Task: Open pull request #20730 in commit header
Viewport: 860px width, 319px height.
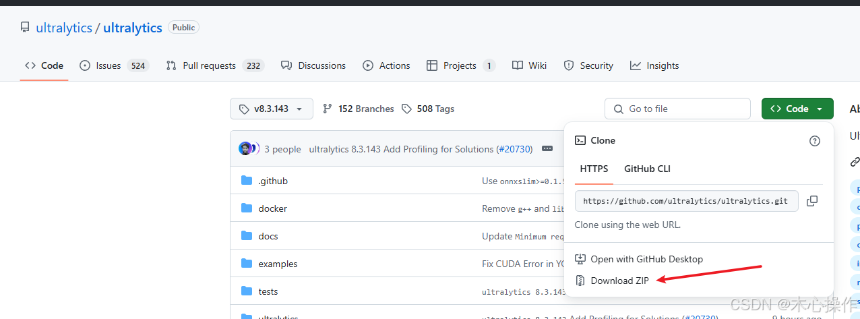Action: point(514,149)
